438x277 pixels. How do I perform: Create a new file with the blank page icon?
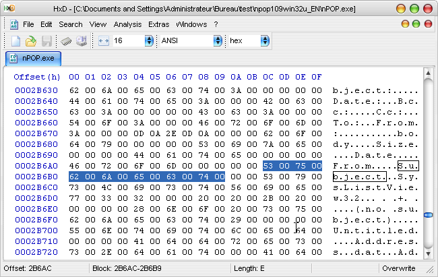(x=15, y=41)
